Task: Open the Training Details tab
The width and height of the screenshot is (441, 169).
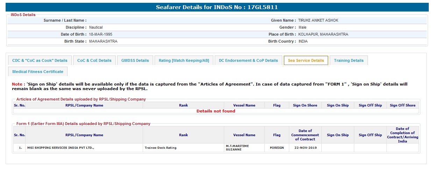Action: (x=348, y=60)
